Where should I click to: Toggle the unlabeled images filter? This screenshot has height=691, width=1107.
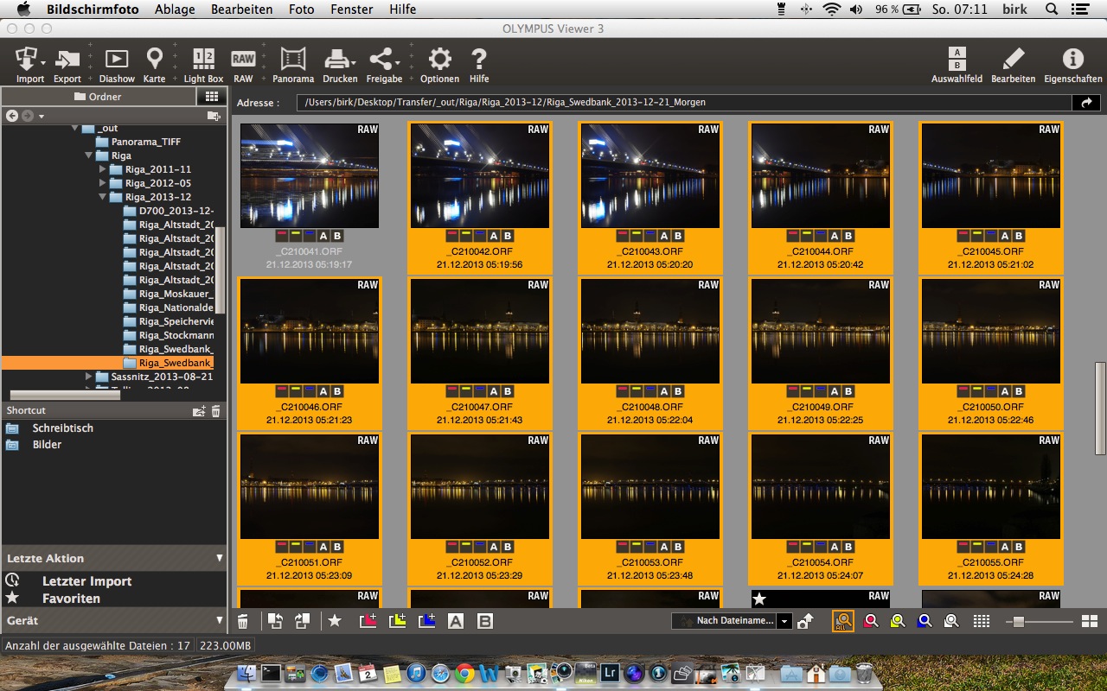pos(951,621)
